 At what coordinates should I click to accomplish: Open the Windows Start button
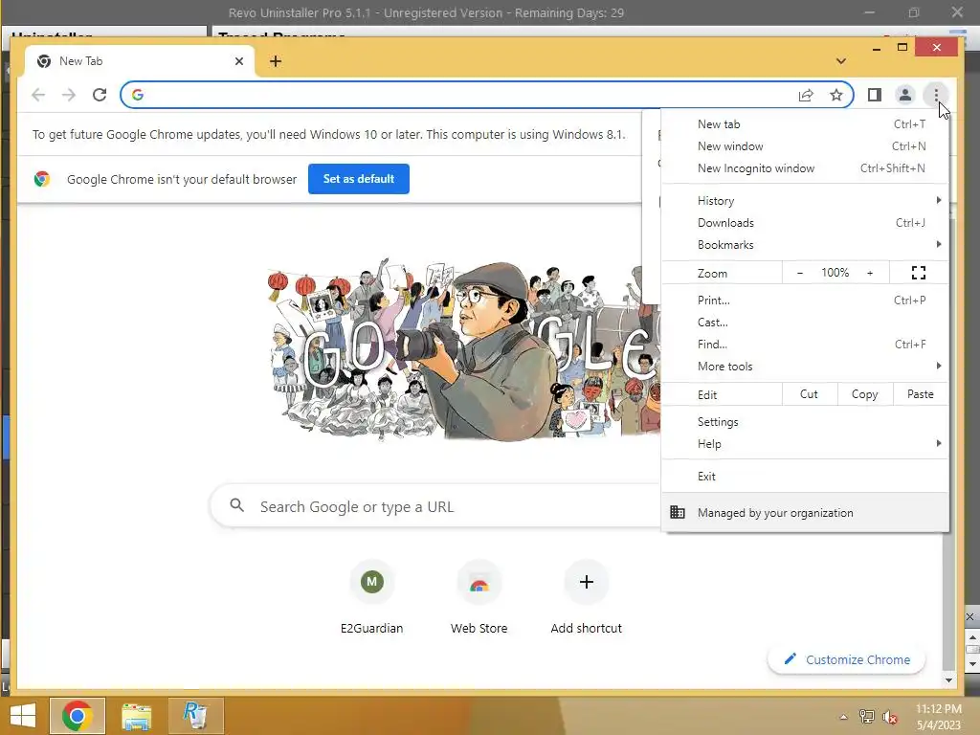(x=23, y=716)
